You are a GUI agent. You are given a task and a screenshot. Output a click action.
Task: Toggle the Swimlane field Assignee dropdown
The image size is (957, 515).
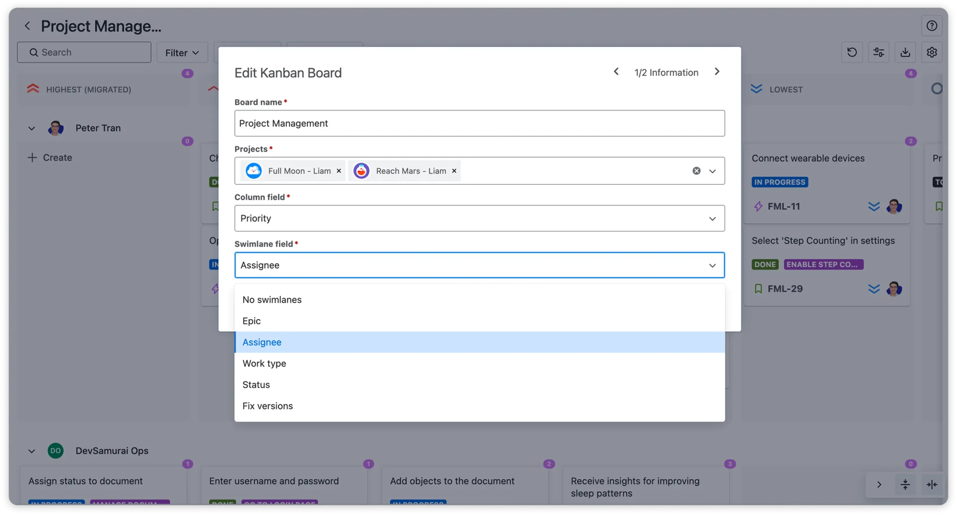(479, 265)
